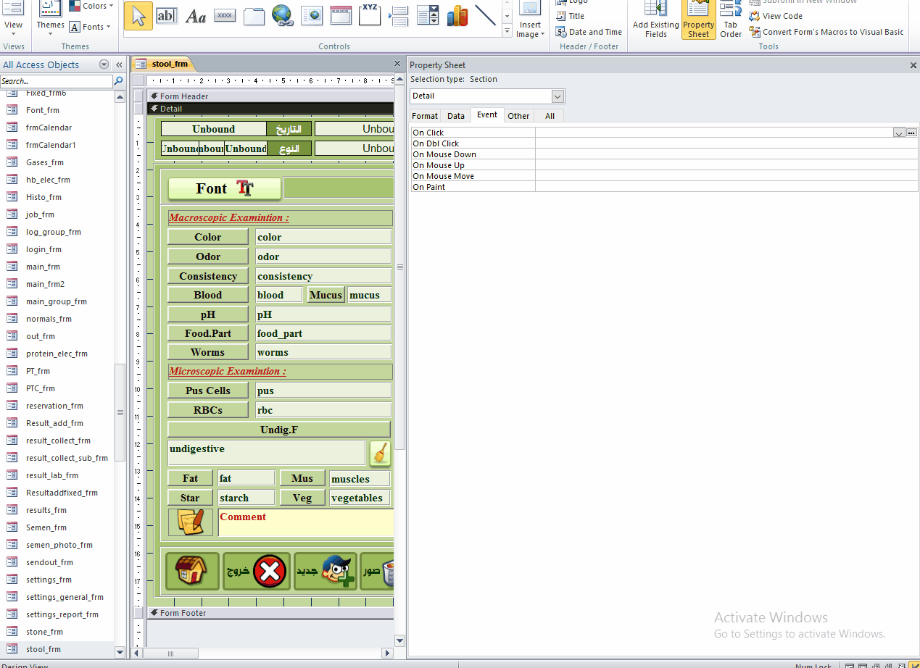
Task: Collapse navigation pane with shutter chevrons
Action: point(120,64)
